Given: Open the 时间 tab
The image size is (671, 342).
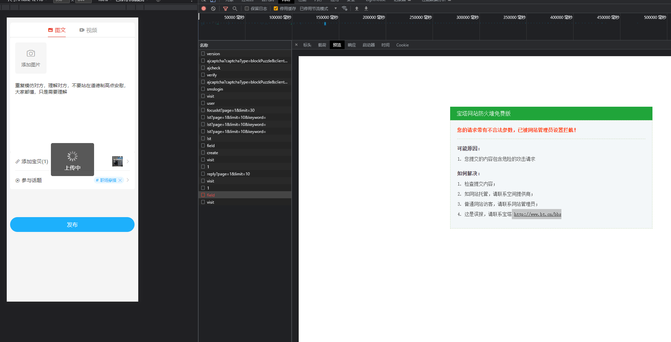Looking at the screenshot, I should (385, 45).
